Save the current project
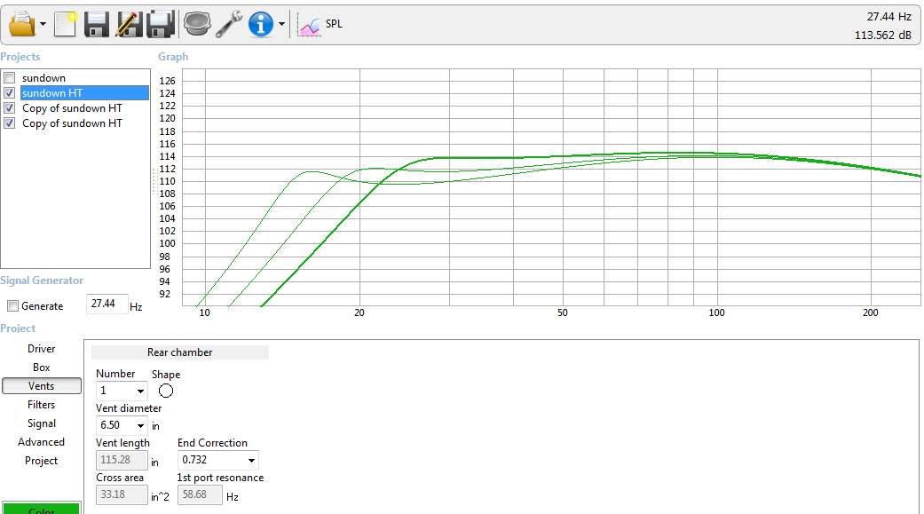 [x=96, y=24]
